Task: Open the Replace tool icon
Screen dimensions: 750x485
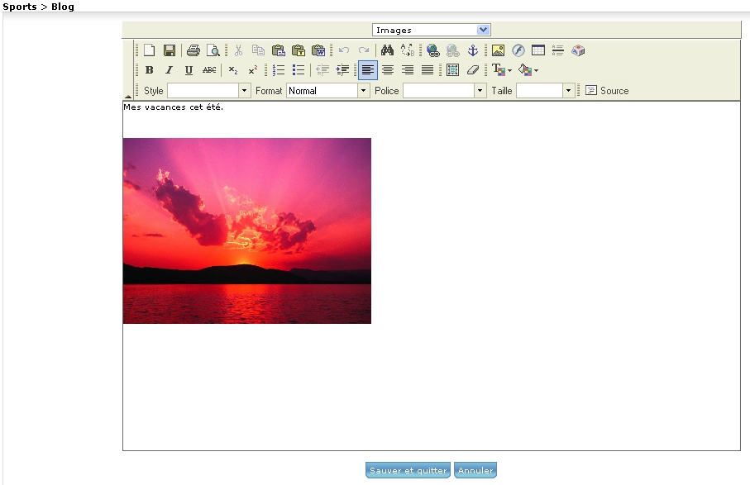Action: [408, 50]
